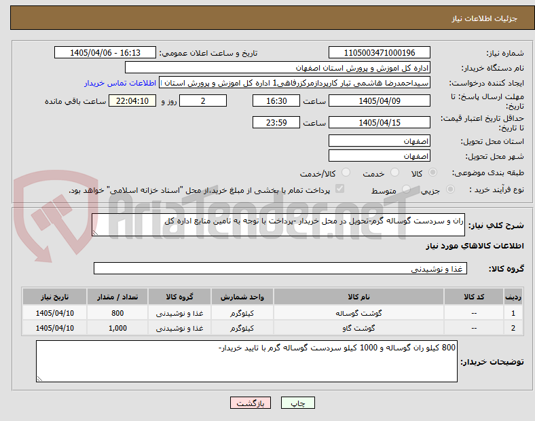Click the جزئیات اطلاعات نیاز page header
Screen dimensions: 535x421
[x=485, y=18]
